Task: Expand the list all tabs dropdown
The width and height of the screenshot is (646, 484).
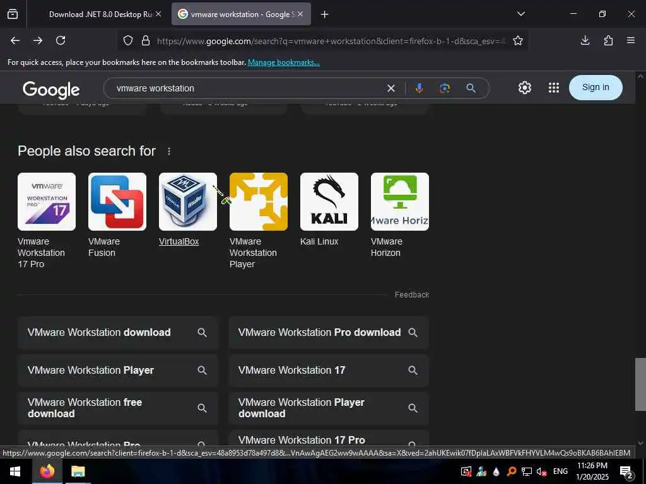Action: pos(520,14)
